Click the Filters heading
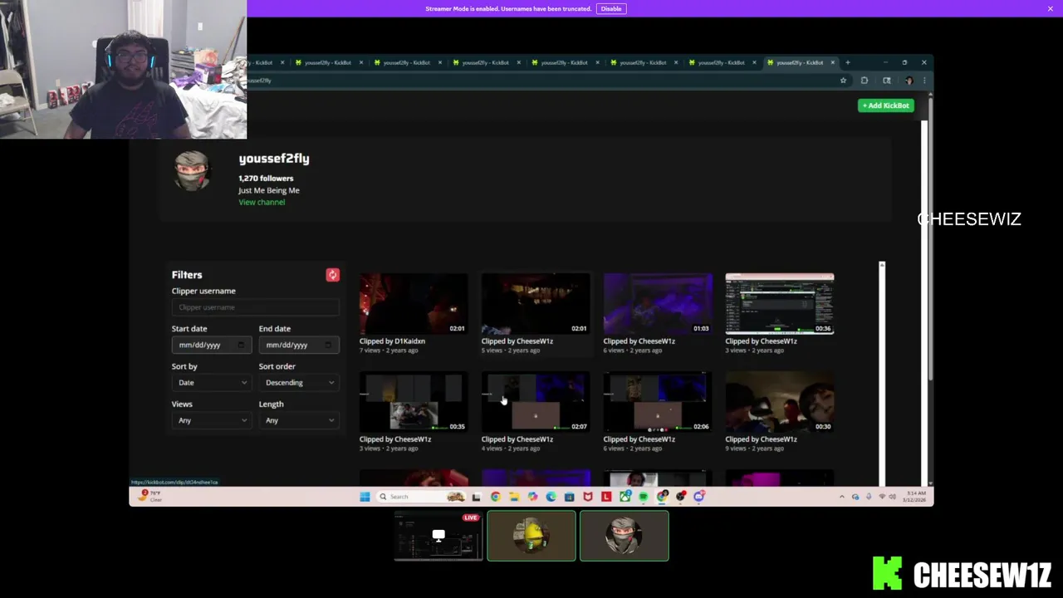Viewport: 1063px width, 598px height. pos(187,275)
